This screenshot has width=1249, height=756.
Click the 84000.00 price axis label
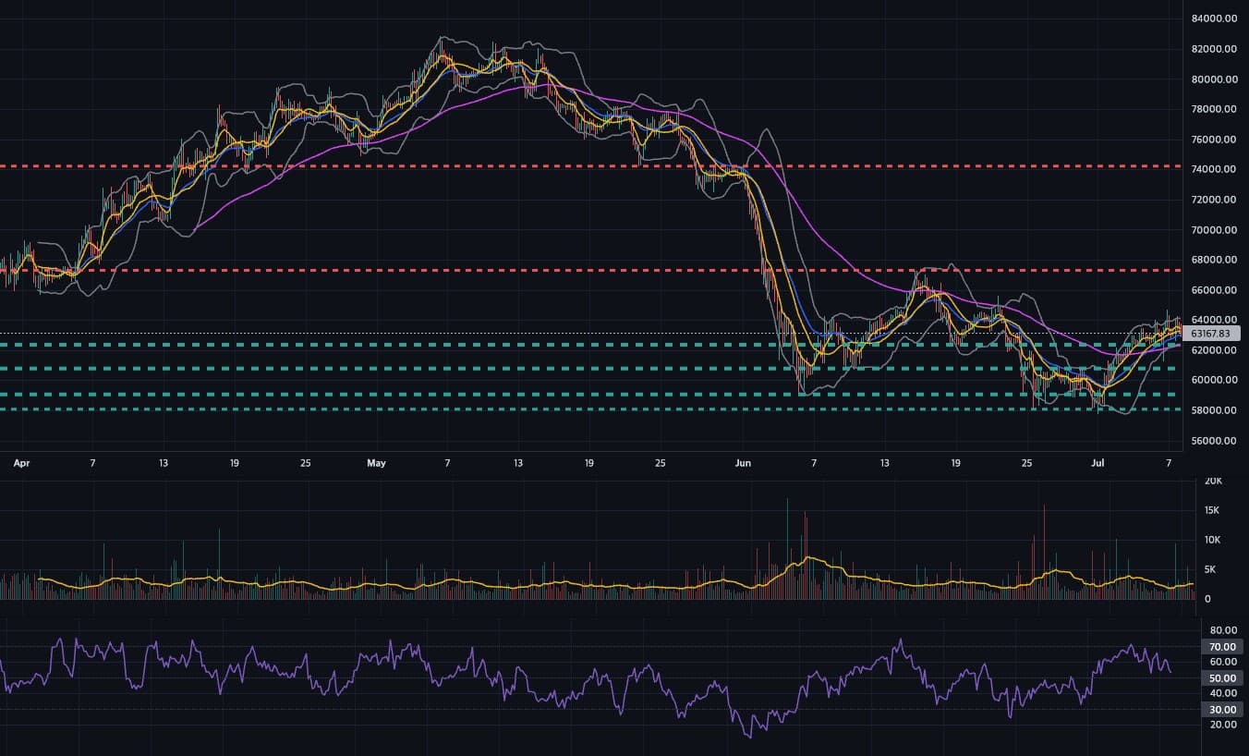point(1215,18)
